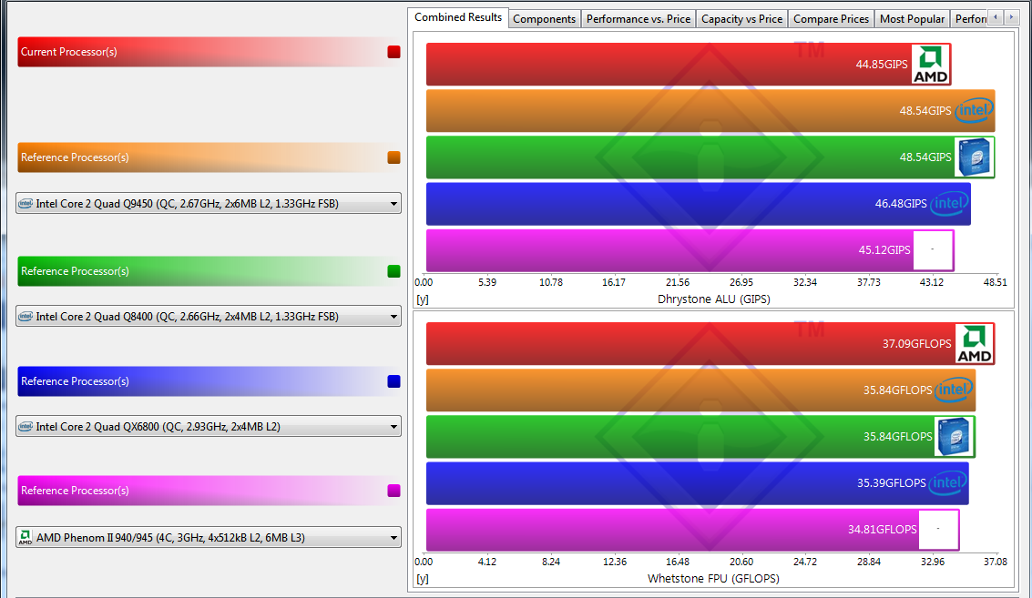Click the AMD logo on the Dhrystone red bar
The width and height of the screenshot is (1032, 598).
931,65
